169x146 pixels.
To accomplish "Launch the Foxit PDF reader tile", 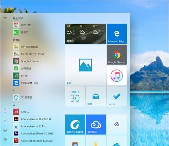I will coord(75,124).
